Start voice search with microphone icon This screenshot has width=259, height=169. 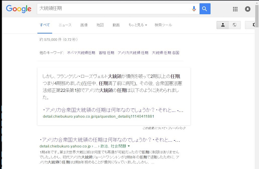[194, 9]
